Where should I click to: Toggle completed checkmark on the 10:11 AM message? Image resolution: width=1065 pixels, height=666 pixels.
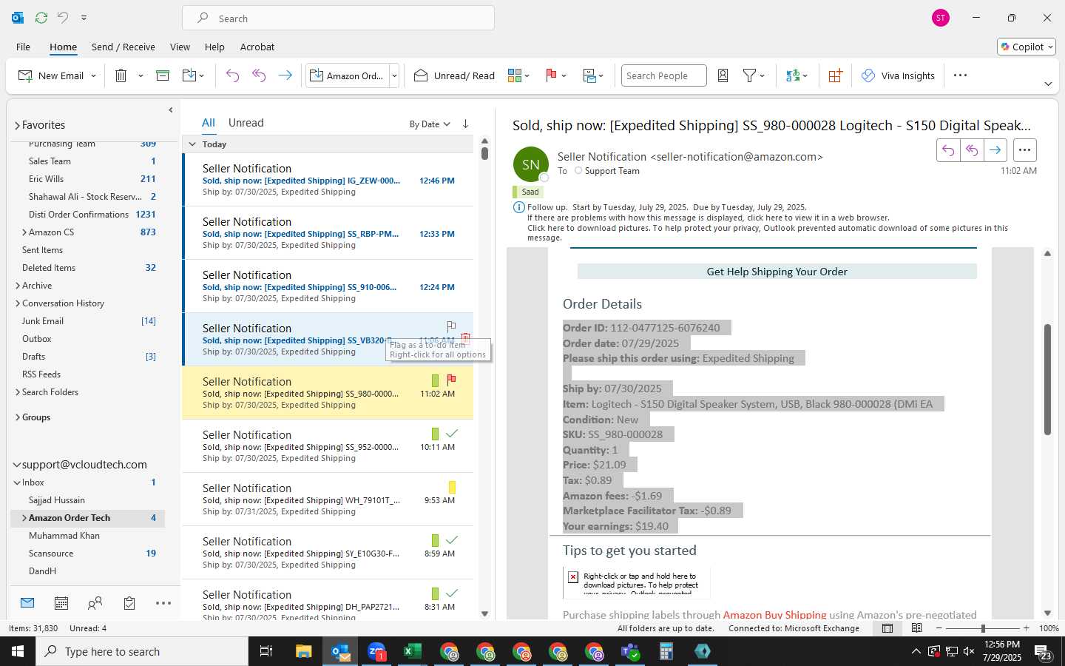pyautogui.click(x=452, y=433)
